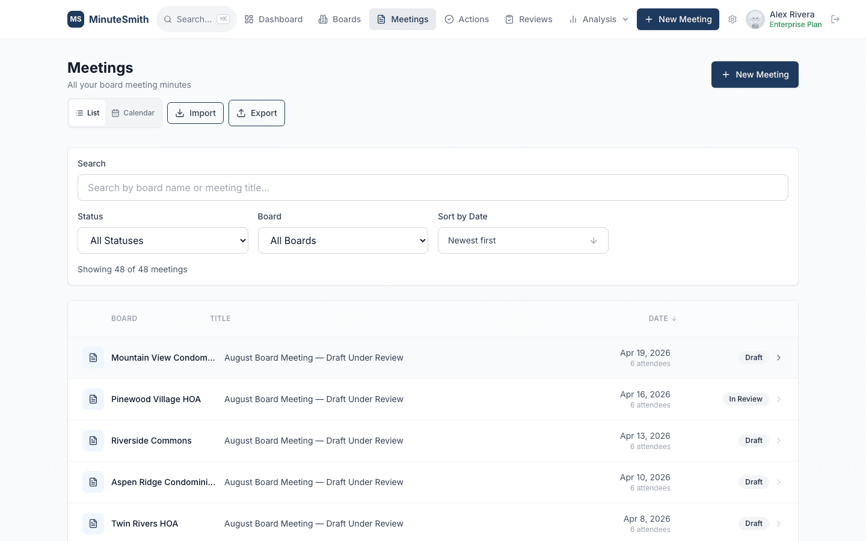
Task: Click the document icon beside Pinewood Village HOA
Action: tap(93, 399)
